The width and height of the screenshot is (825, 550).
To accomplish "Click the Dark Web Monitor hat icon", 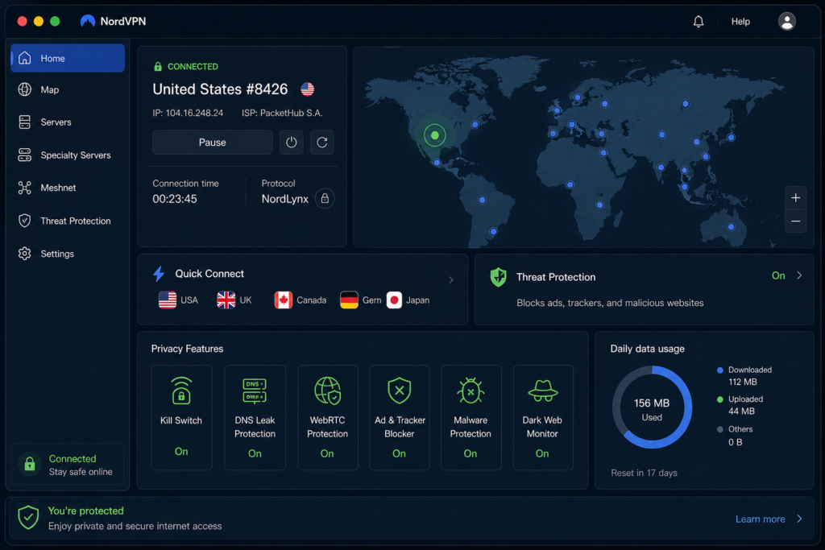I will point(542,391).
